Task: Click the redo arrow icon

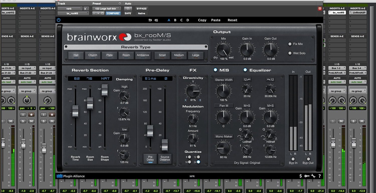Action: click(156, 20)
